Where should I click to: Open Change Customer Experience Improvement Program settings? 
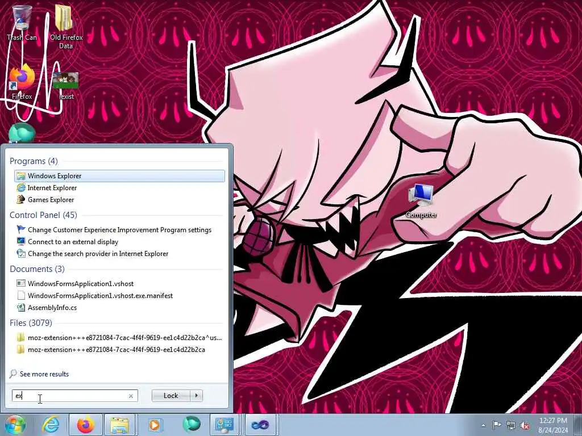(x=119, y=230)
